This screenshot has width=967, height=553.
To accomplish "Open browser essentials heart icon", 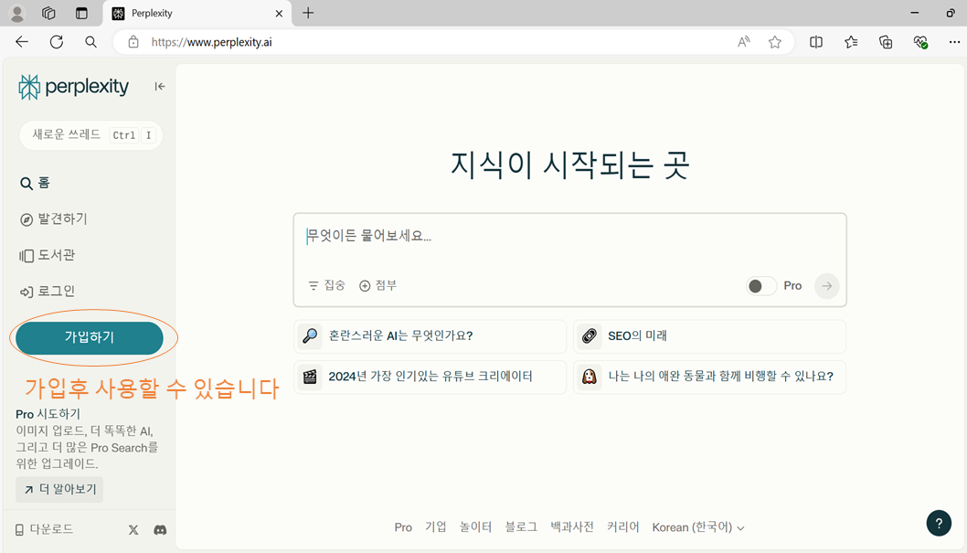I will 920,42.
